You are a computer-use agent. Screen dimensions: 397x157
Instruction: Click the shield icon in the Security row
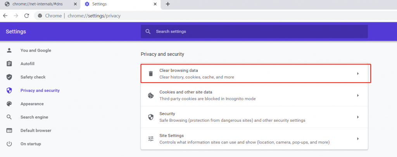coord(151,117)
